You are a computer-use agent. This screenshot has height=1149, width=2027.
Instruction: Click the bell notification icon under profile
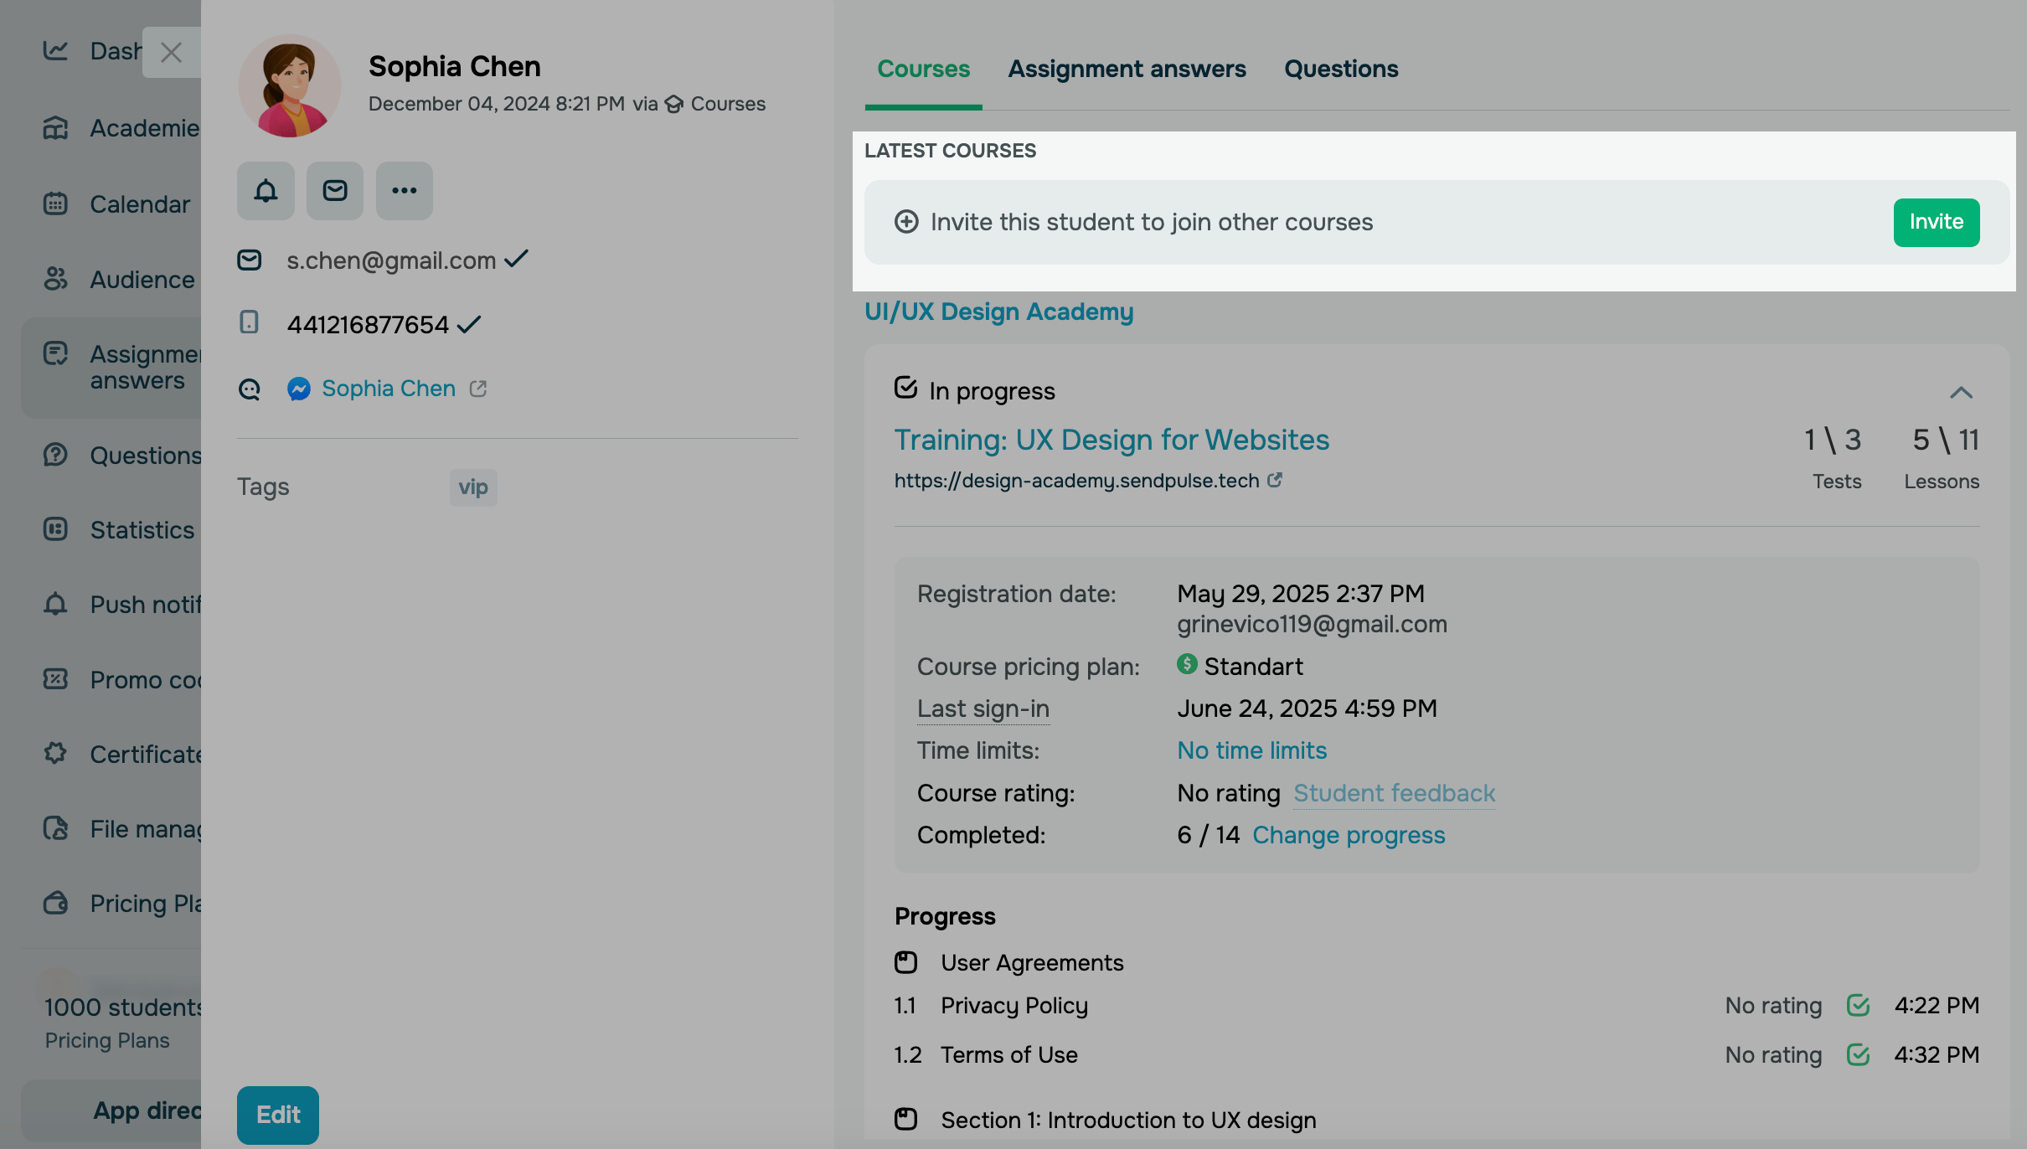click(266, 191)
